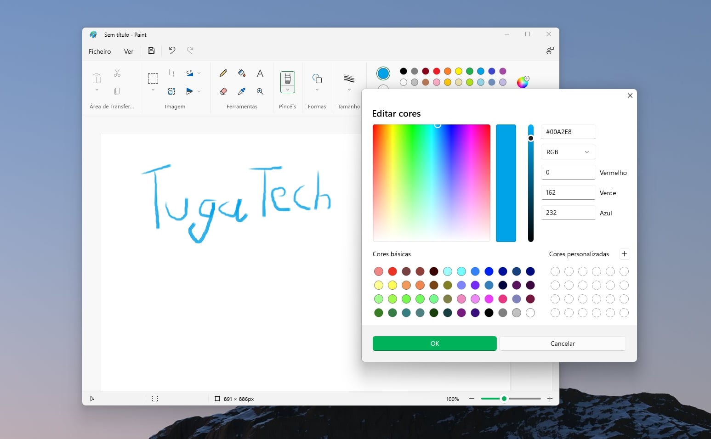Click the Vermelho value field
This screenshot has height=439, width=711.
[568, 172]
